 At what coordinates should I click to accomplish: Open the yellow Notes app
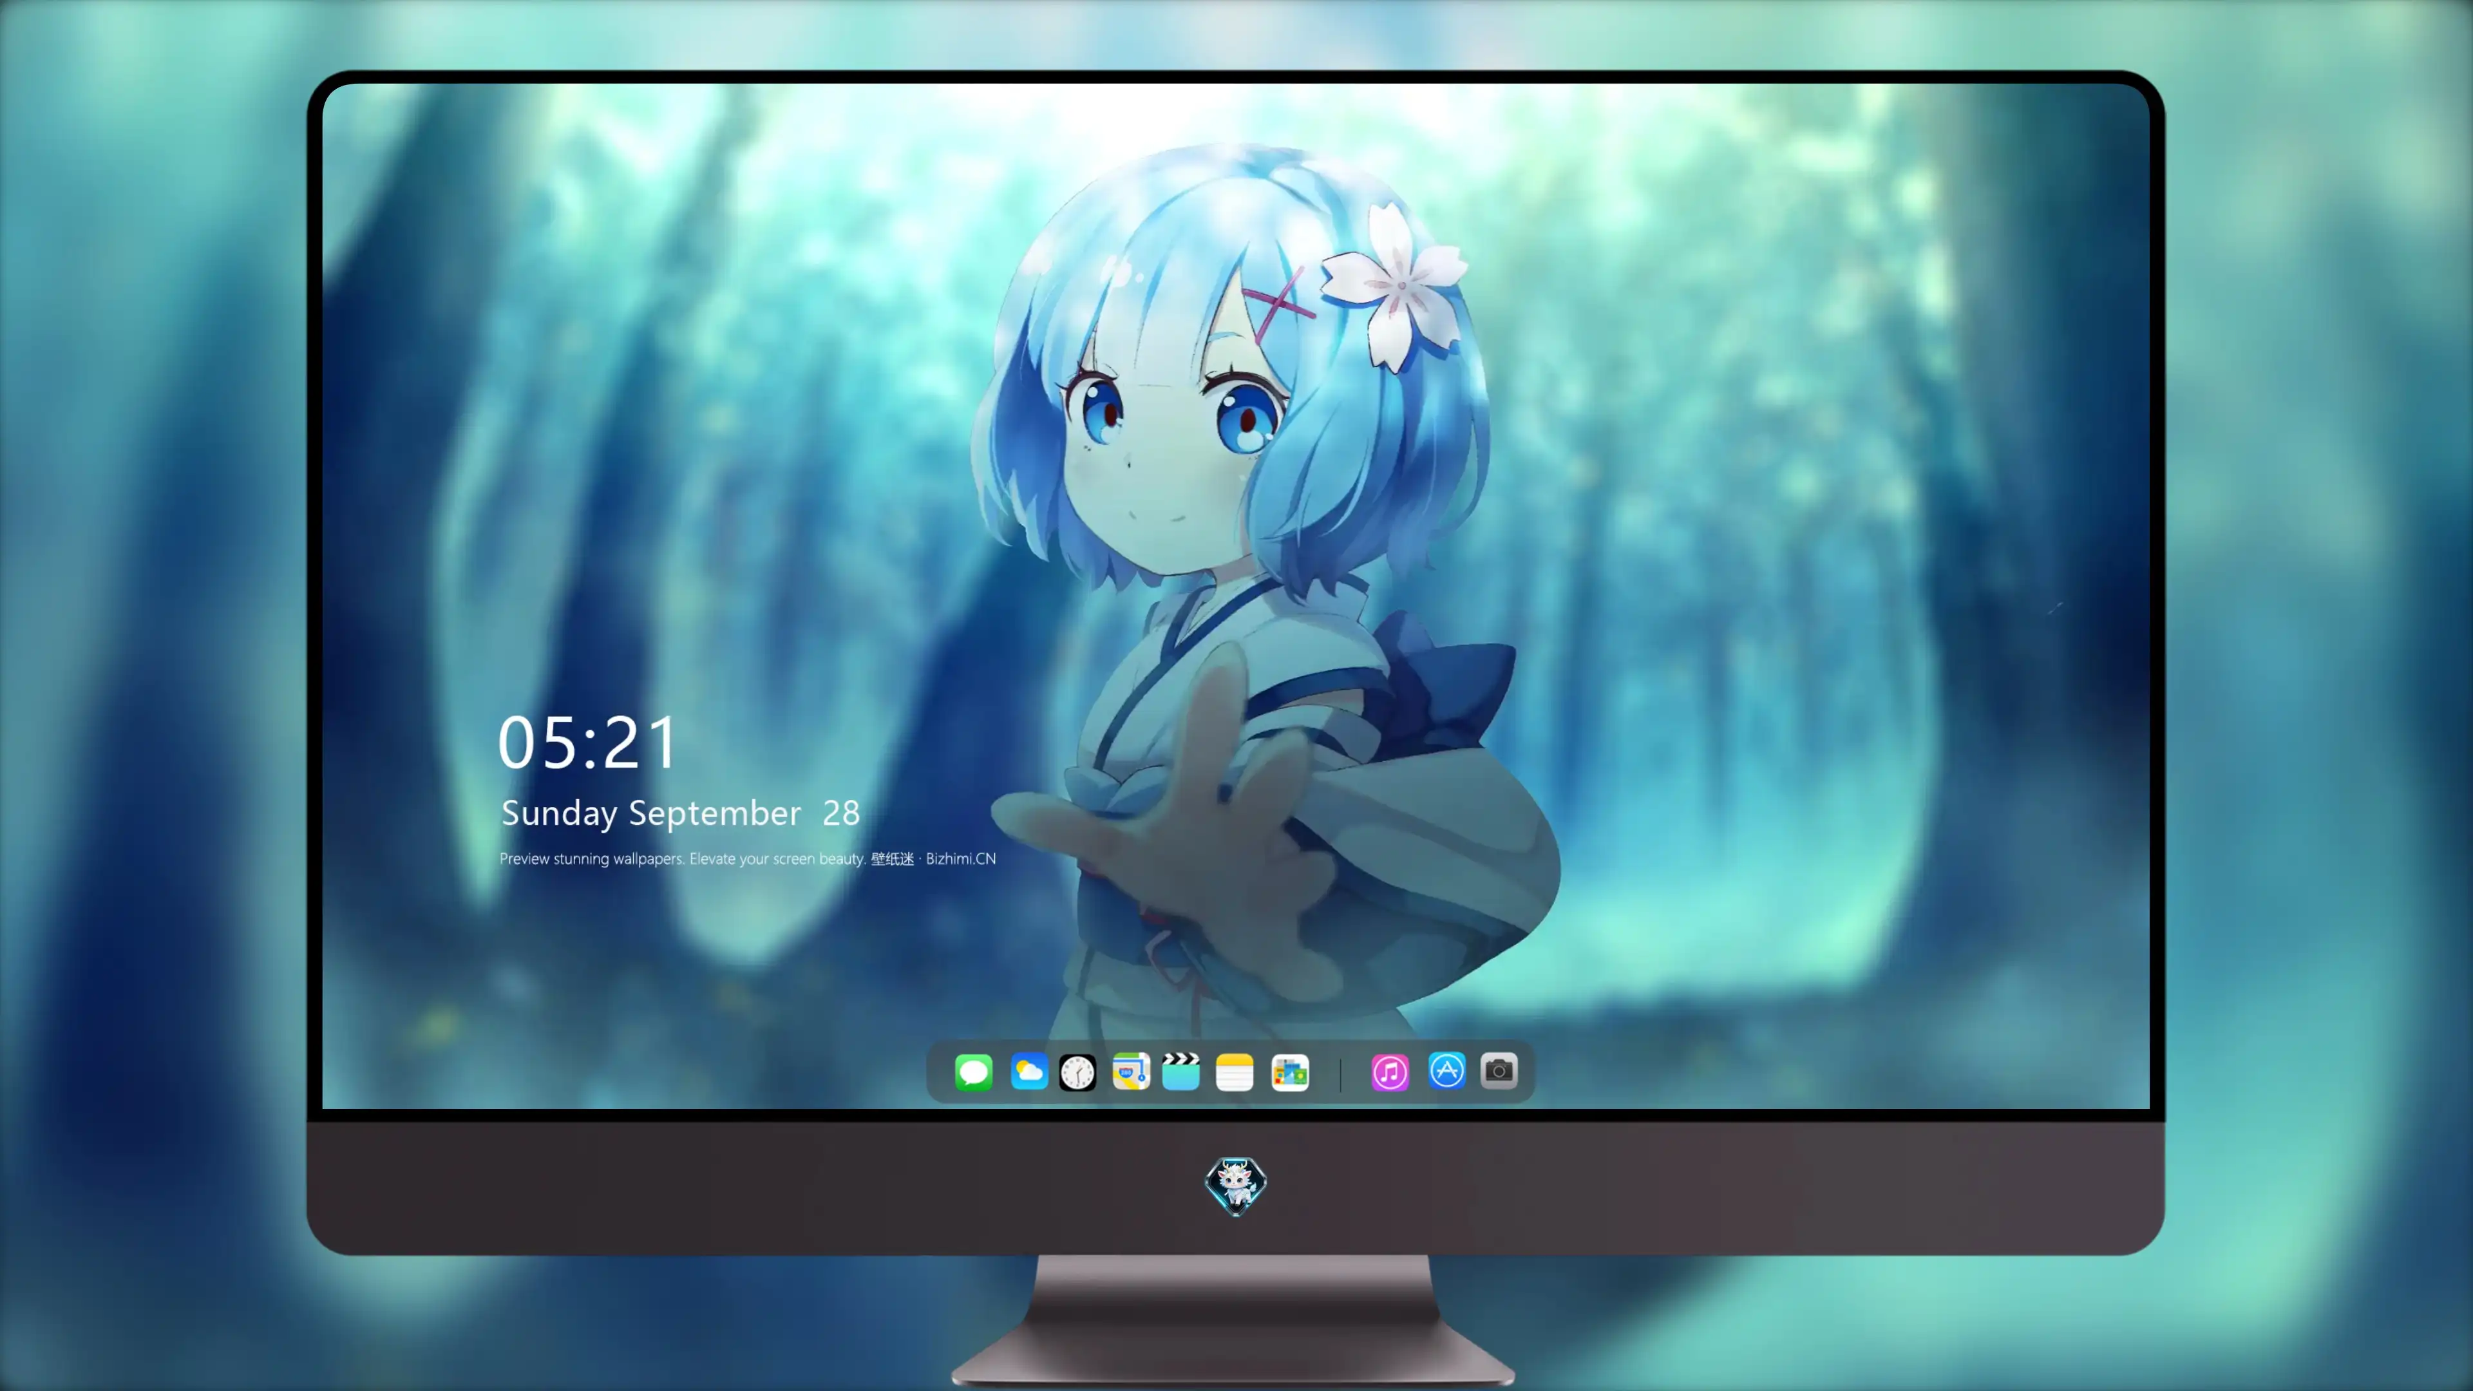pyautogui.click(x=1235, y=1072)
